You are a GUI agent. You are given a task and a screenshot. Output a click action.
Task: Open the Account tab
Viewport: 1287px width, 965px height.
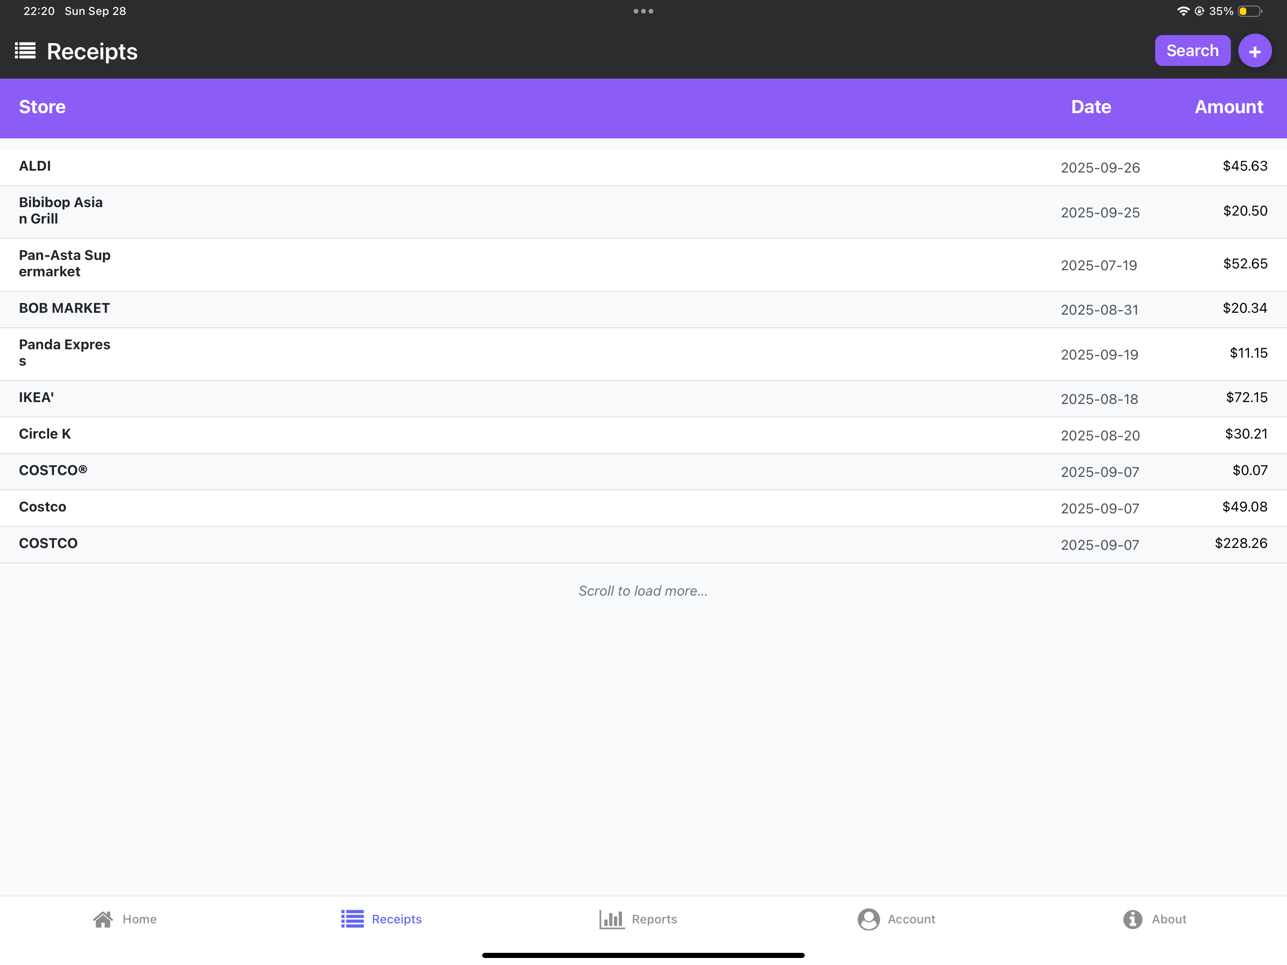[x=896, y=919]
